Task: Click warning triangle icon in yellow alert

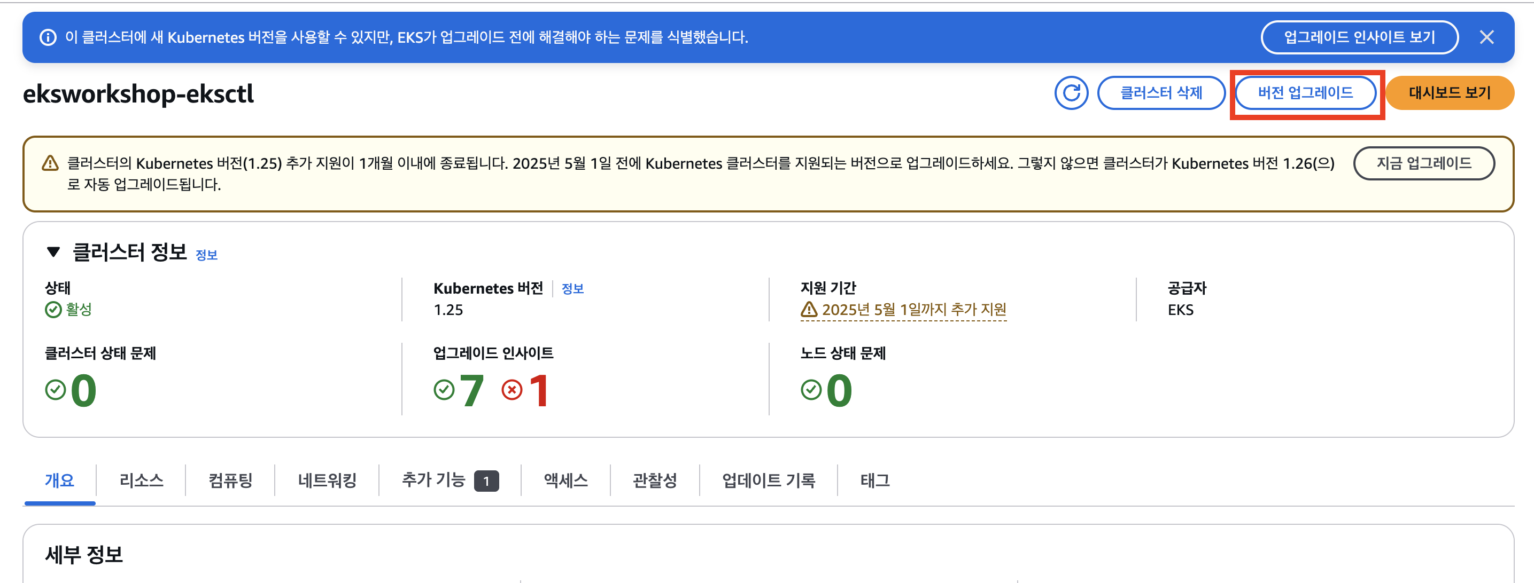Action: tap(50, 163)
